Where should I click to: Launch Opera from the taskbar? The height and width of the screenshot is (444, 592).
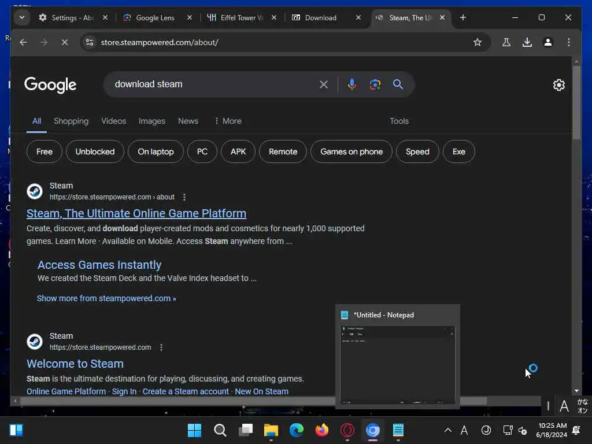[x=347, y=430]
